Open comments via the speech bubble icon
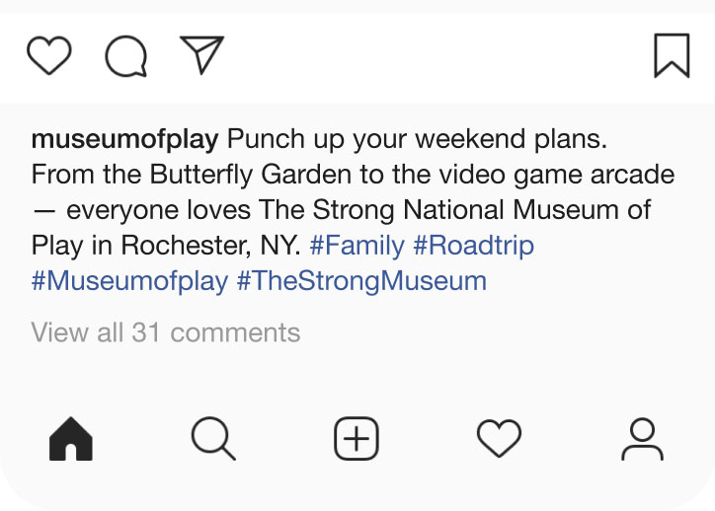This screenshot has width=715, height=511. (125, 55)
